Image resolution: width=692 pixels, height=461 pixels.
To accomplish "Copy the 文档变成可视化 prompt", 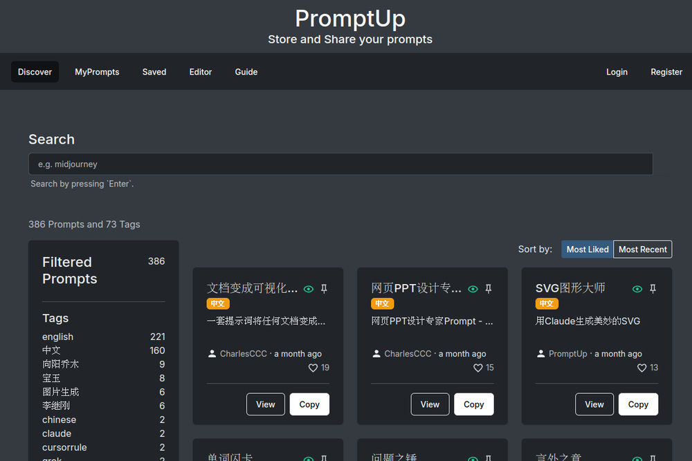I will [x=309, y=404].
